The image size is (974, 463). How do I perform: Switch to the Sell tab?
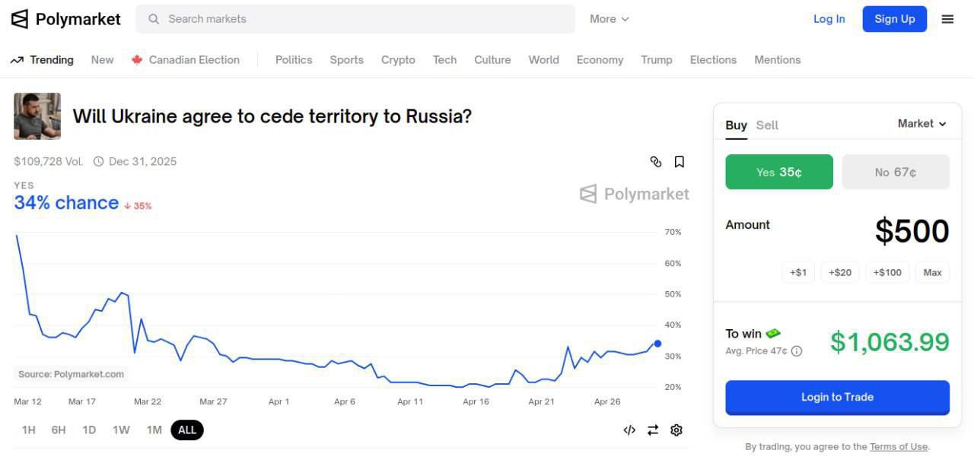pyautogui.click(x=767, y=125)
